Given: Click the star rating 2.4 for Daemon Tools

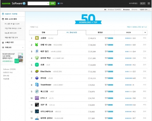Looking at the screenshot, I should [x=130, y=51].
